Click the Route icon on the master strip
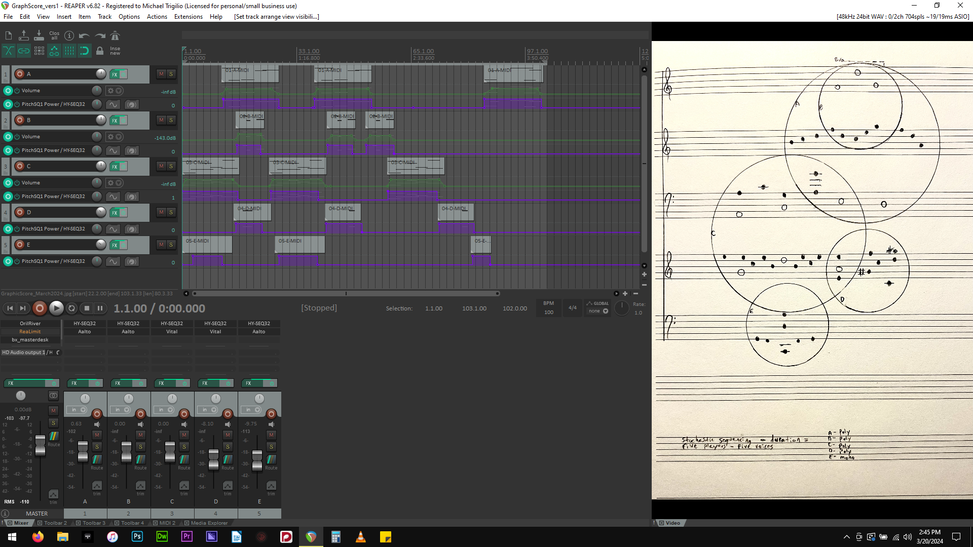 pyautogui.click(x=54, y=437)
